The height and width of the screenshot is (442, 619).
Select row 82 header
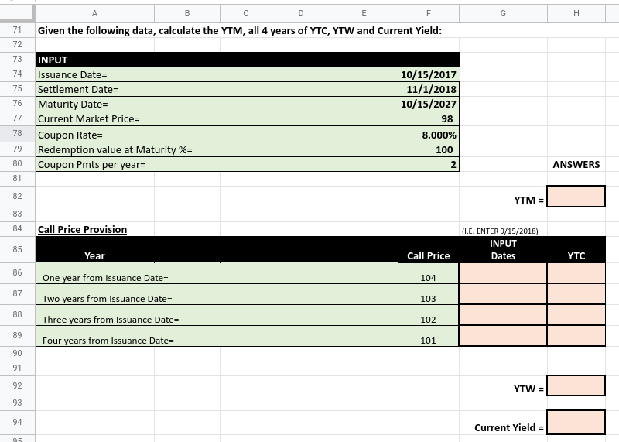click(17, 196)
